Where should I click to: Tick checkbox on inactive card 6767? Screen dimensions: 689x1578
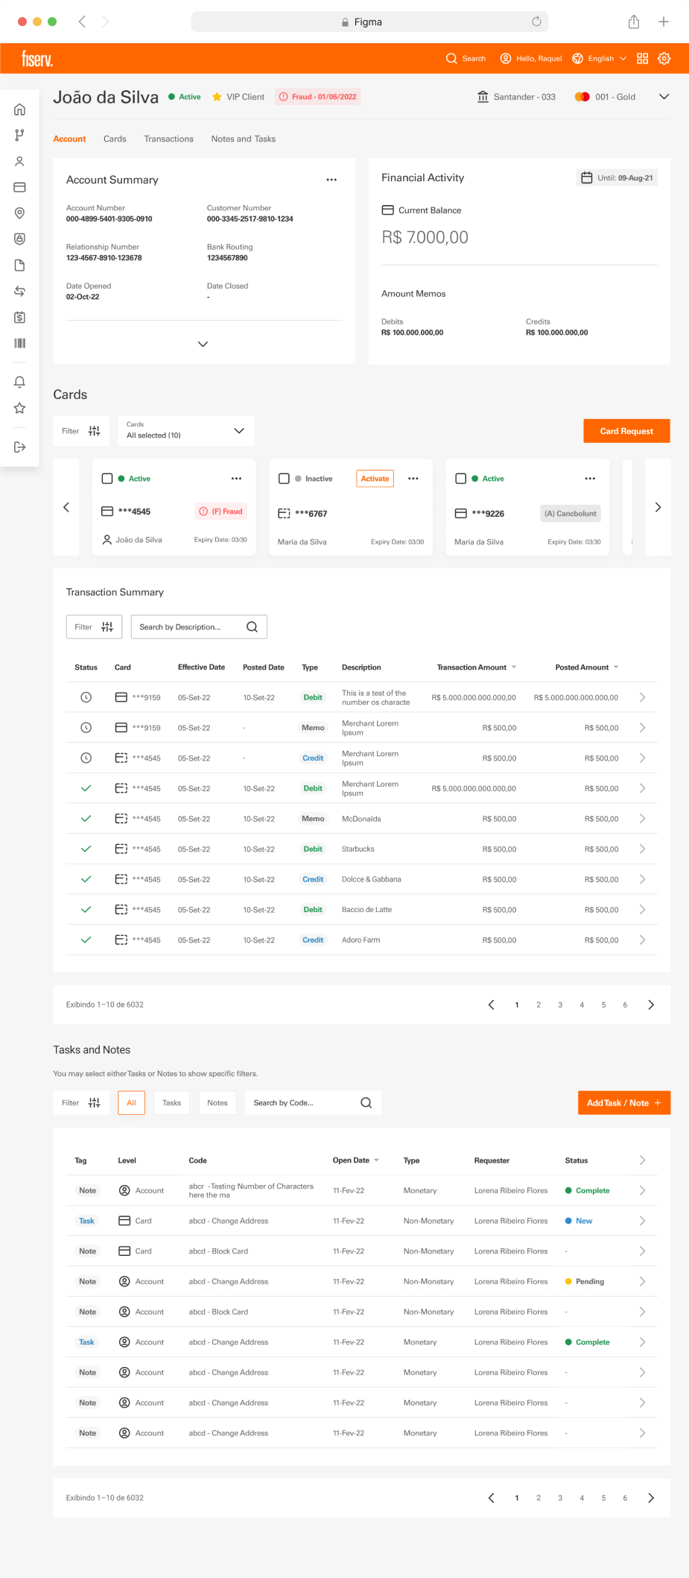click(x=284, y=479)
